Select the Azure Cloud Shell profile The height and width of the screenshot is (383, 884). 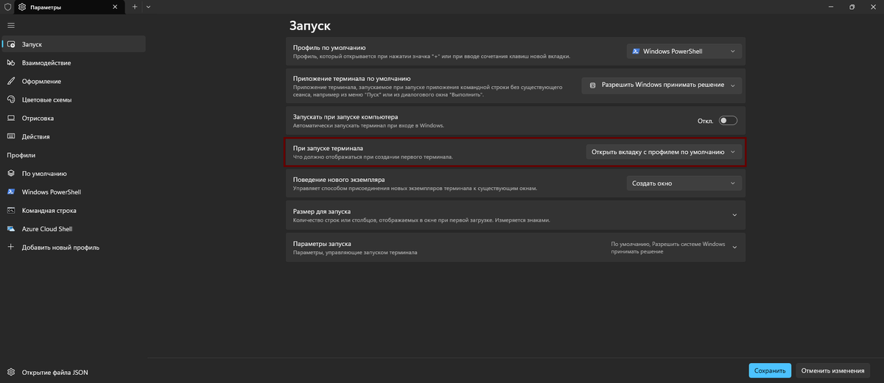74,229
